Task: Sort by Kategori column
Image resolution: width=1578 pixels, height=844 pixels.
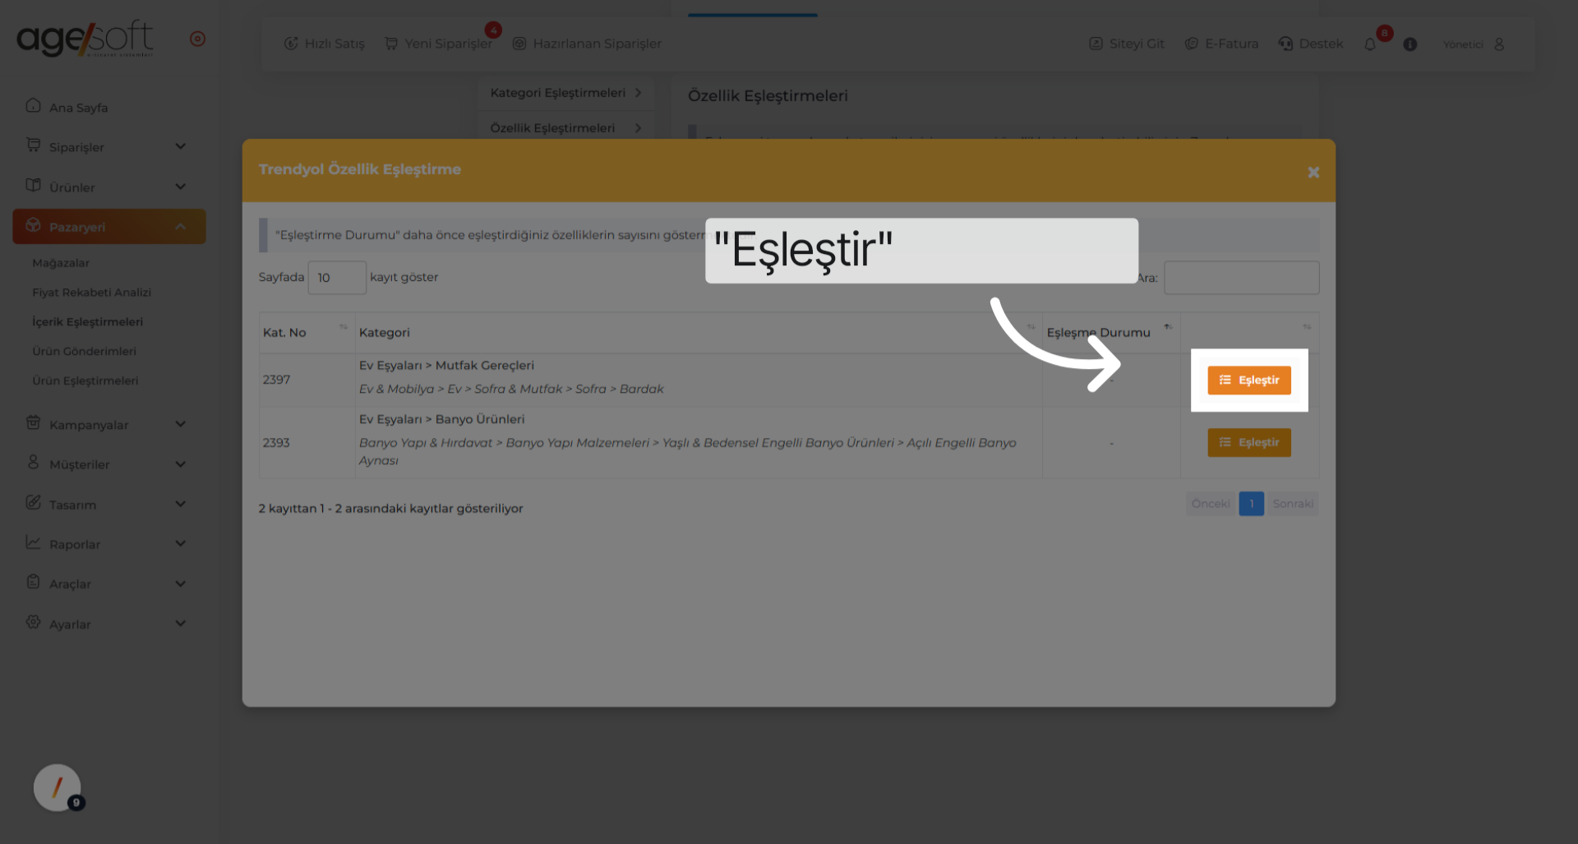Action: pyautogui.click(x=699, y=333)
